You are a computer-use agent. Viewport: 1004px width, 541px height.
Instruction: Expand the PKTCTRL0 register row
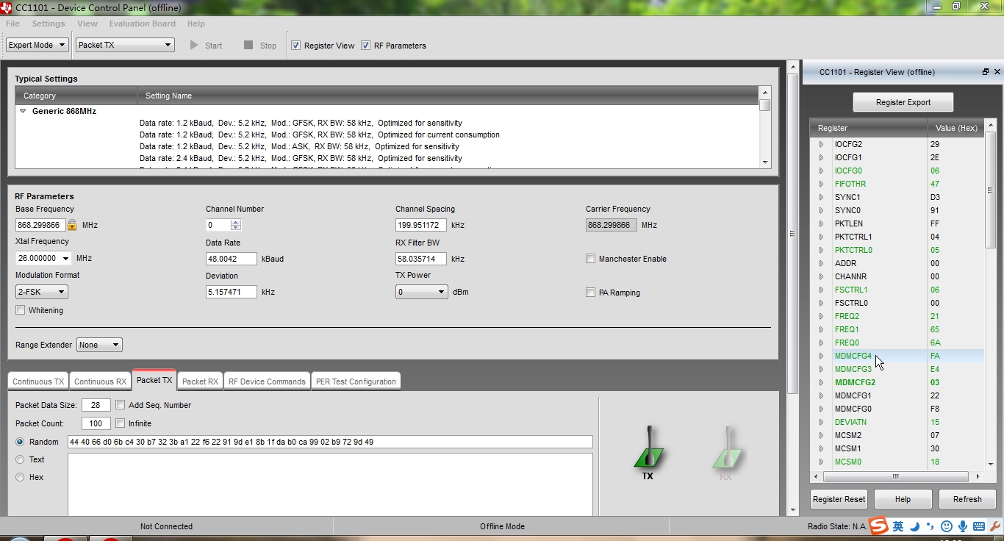point(822,250)
